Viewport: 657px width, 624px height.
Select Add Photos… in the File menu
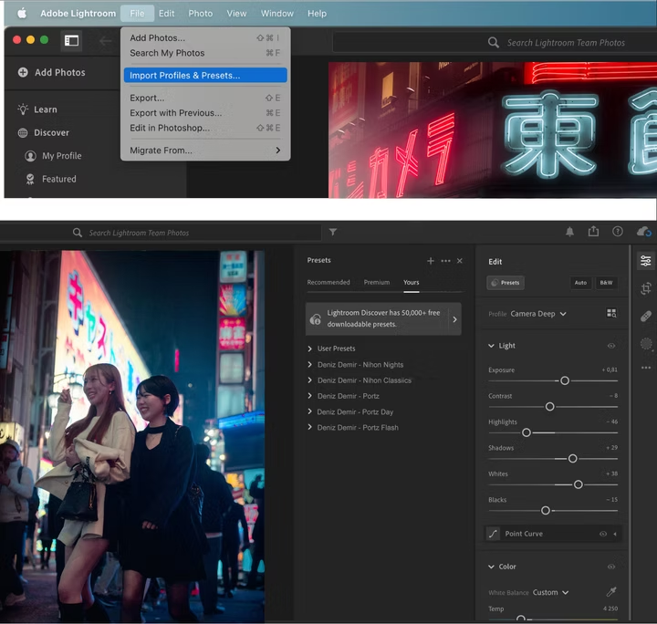click(205, 37)
